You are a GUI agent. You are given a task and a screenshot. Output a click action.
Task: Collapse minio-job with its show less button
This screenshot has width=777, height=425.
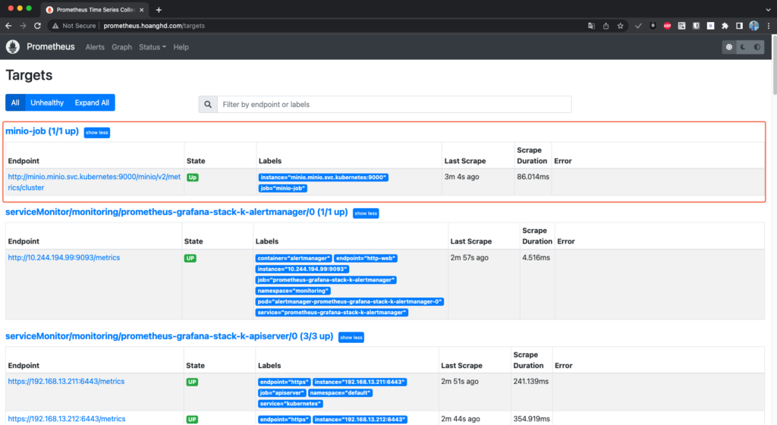96,132
